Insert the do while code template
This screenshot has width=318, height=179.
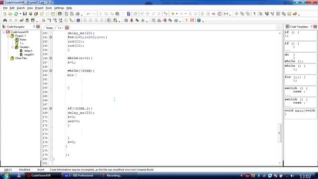(x=300, y=58)
